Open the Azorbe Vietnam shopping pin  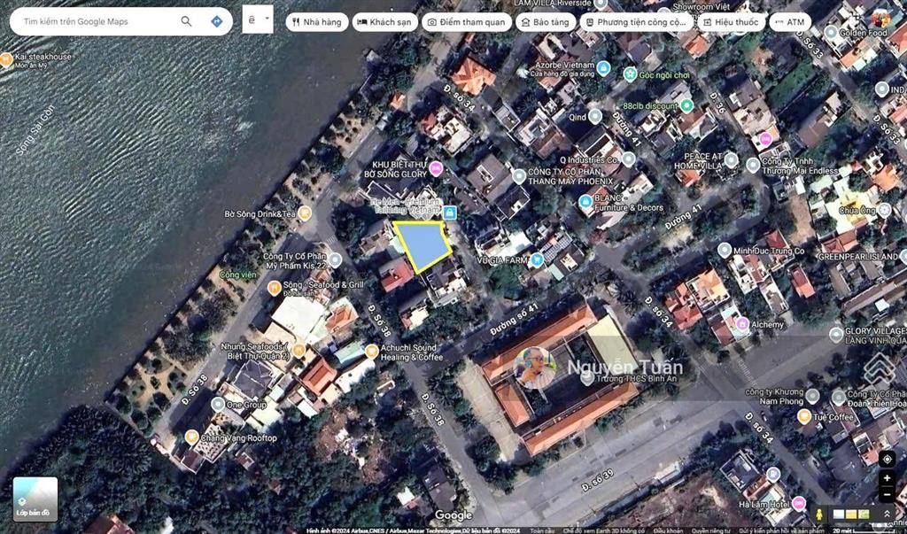[603, 68]
